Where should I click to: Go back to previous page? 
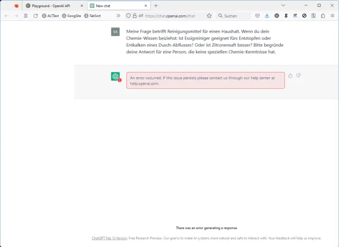(6, 16)
